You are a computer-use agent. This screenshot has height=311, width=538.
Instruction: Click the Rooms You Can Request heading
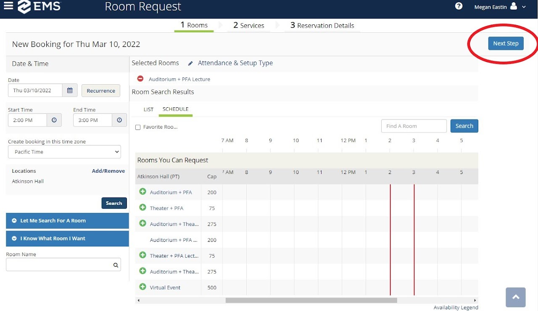point(173,160)
